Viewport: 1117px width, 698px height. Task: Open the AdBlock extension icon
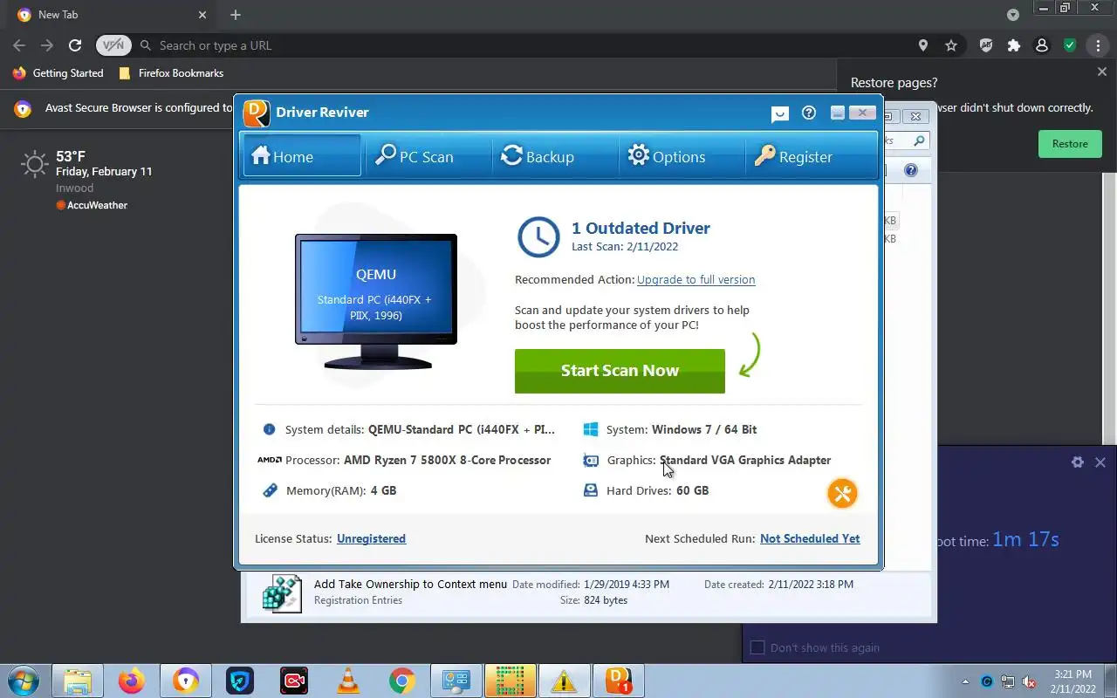click(x=986, y=45)
